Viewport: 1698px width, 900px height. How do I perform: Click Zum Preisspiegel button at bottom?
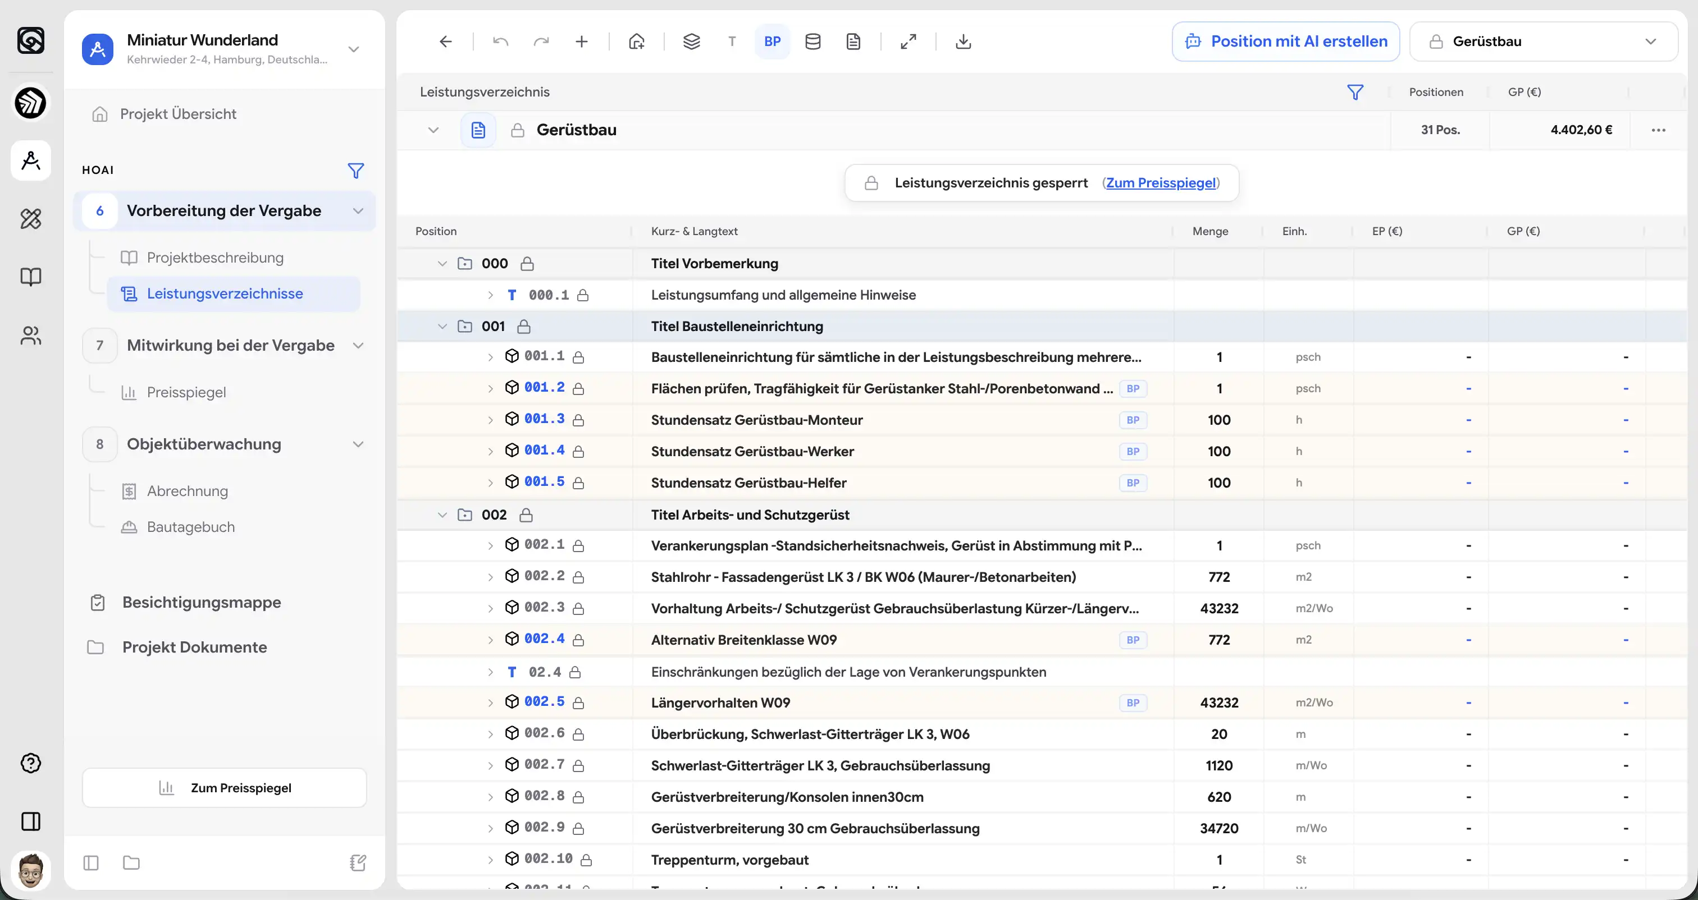[x=224, y=788]
